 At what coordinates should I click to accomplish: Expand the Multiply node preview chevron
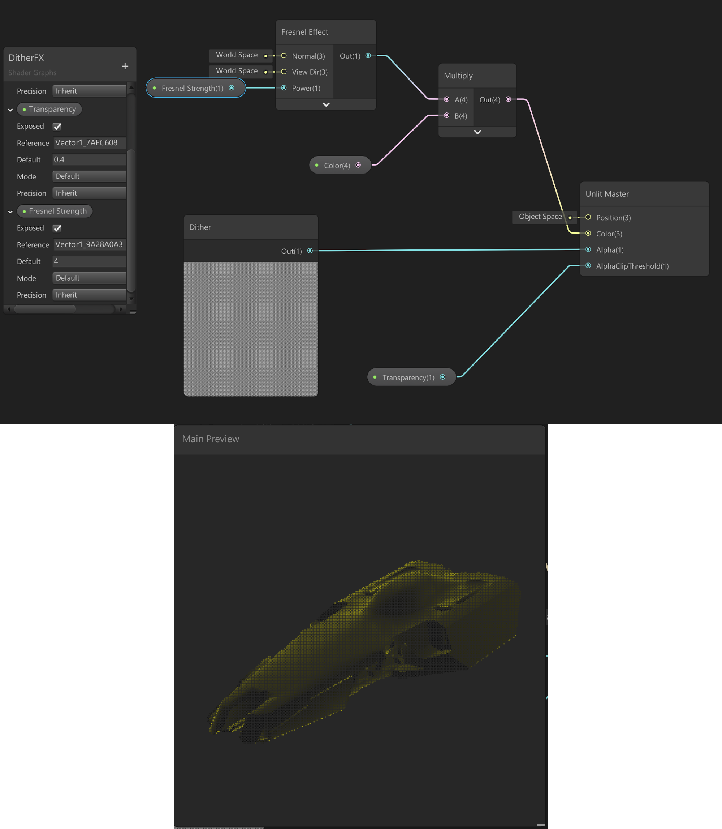477,132
